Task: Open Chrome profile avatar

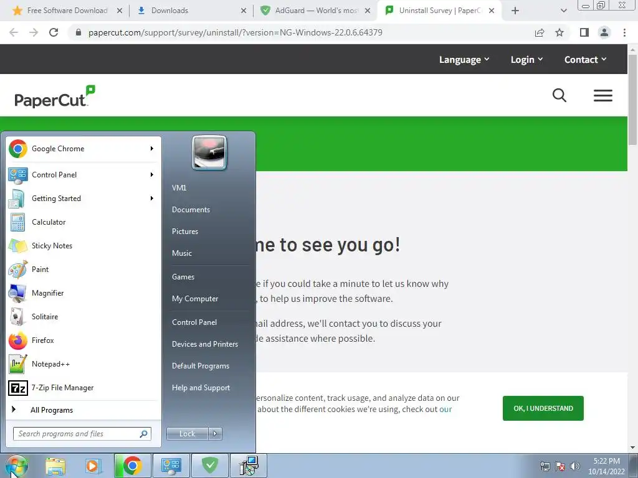Action: click(604, 32)
